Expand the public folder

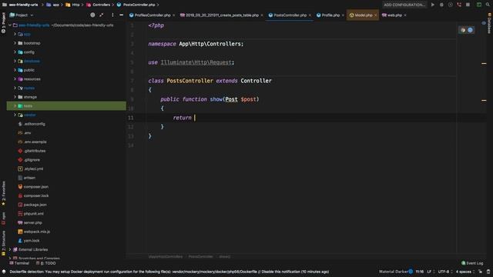(15, 70)
